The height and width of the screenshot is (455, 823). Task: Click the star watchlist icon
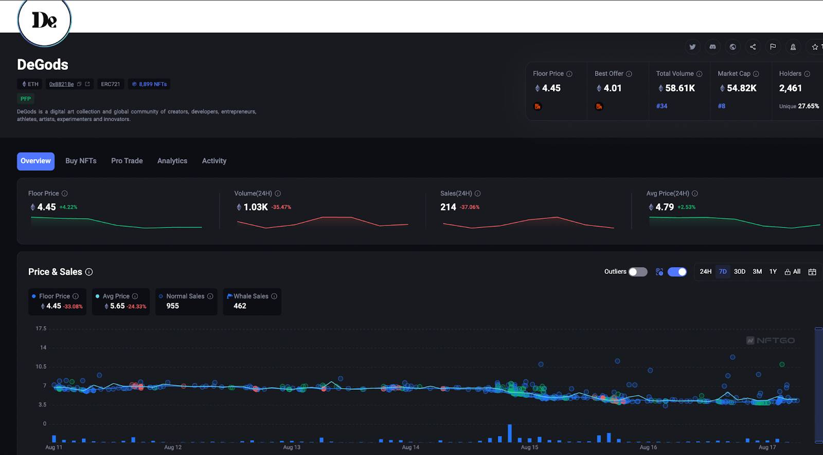click(x=815, y=47)
